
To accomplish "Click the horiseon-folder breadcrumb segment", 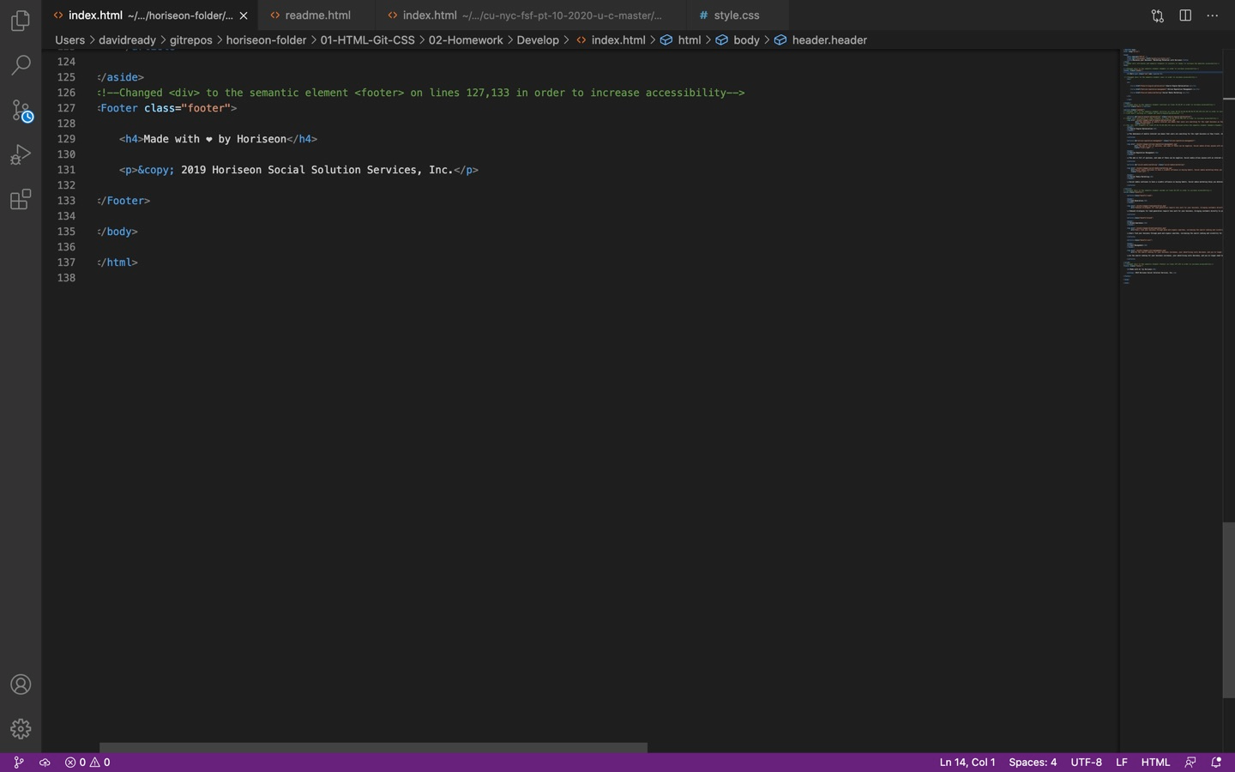I will (x=266, y=39).
